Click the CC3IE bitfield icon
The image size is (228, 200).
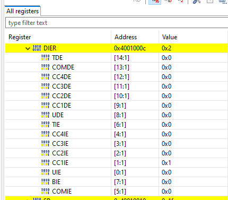45,144
